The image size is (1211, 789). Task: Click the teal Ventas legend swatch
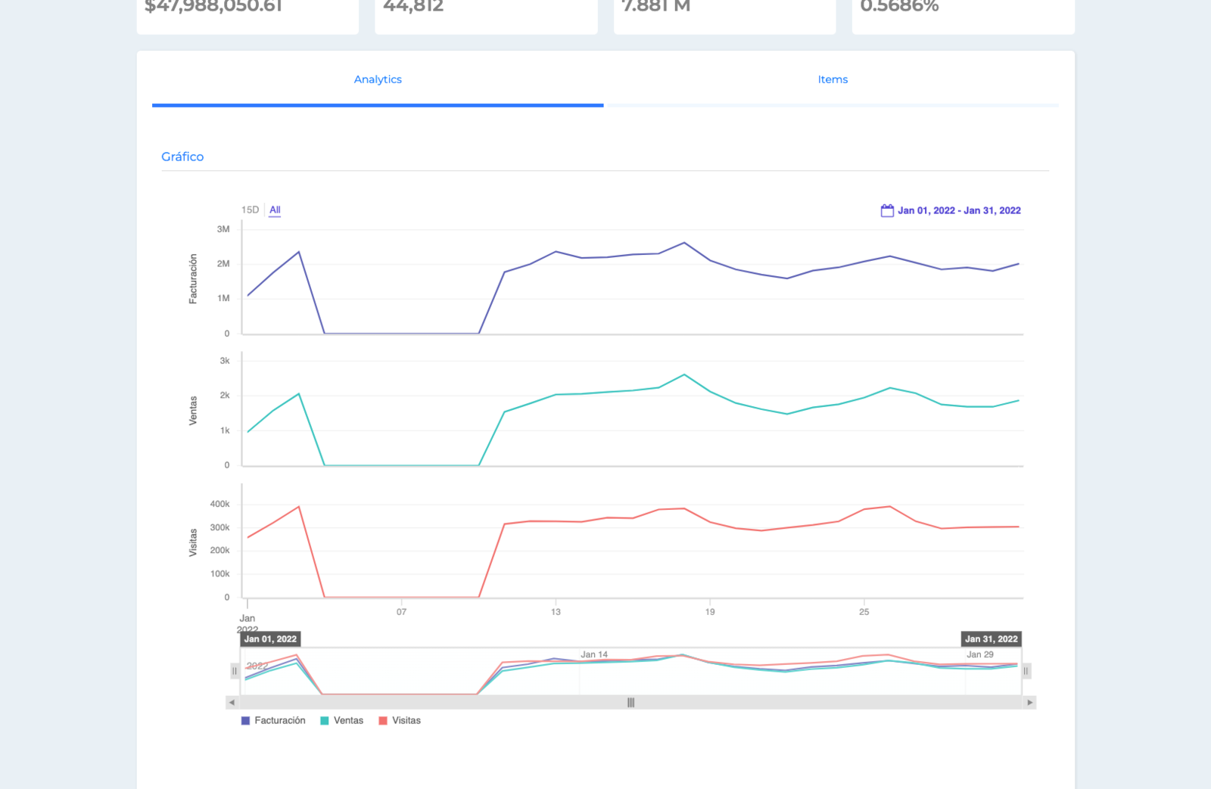pyautogui.click(x=325, y=721)
